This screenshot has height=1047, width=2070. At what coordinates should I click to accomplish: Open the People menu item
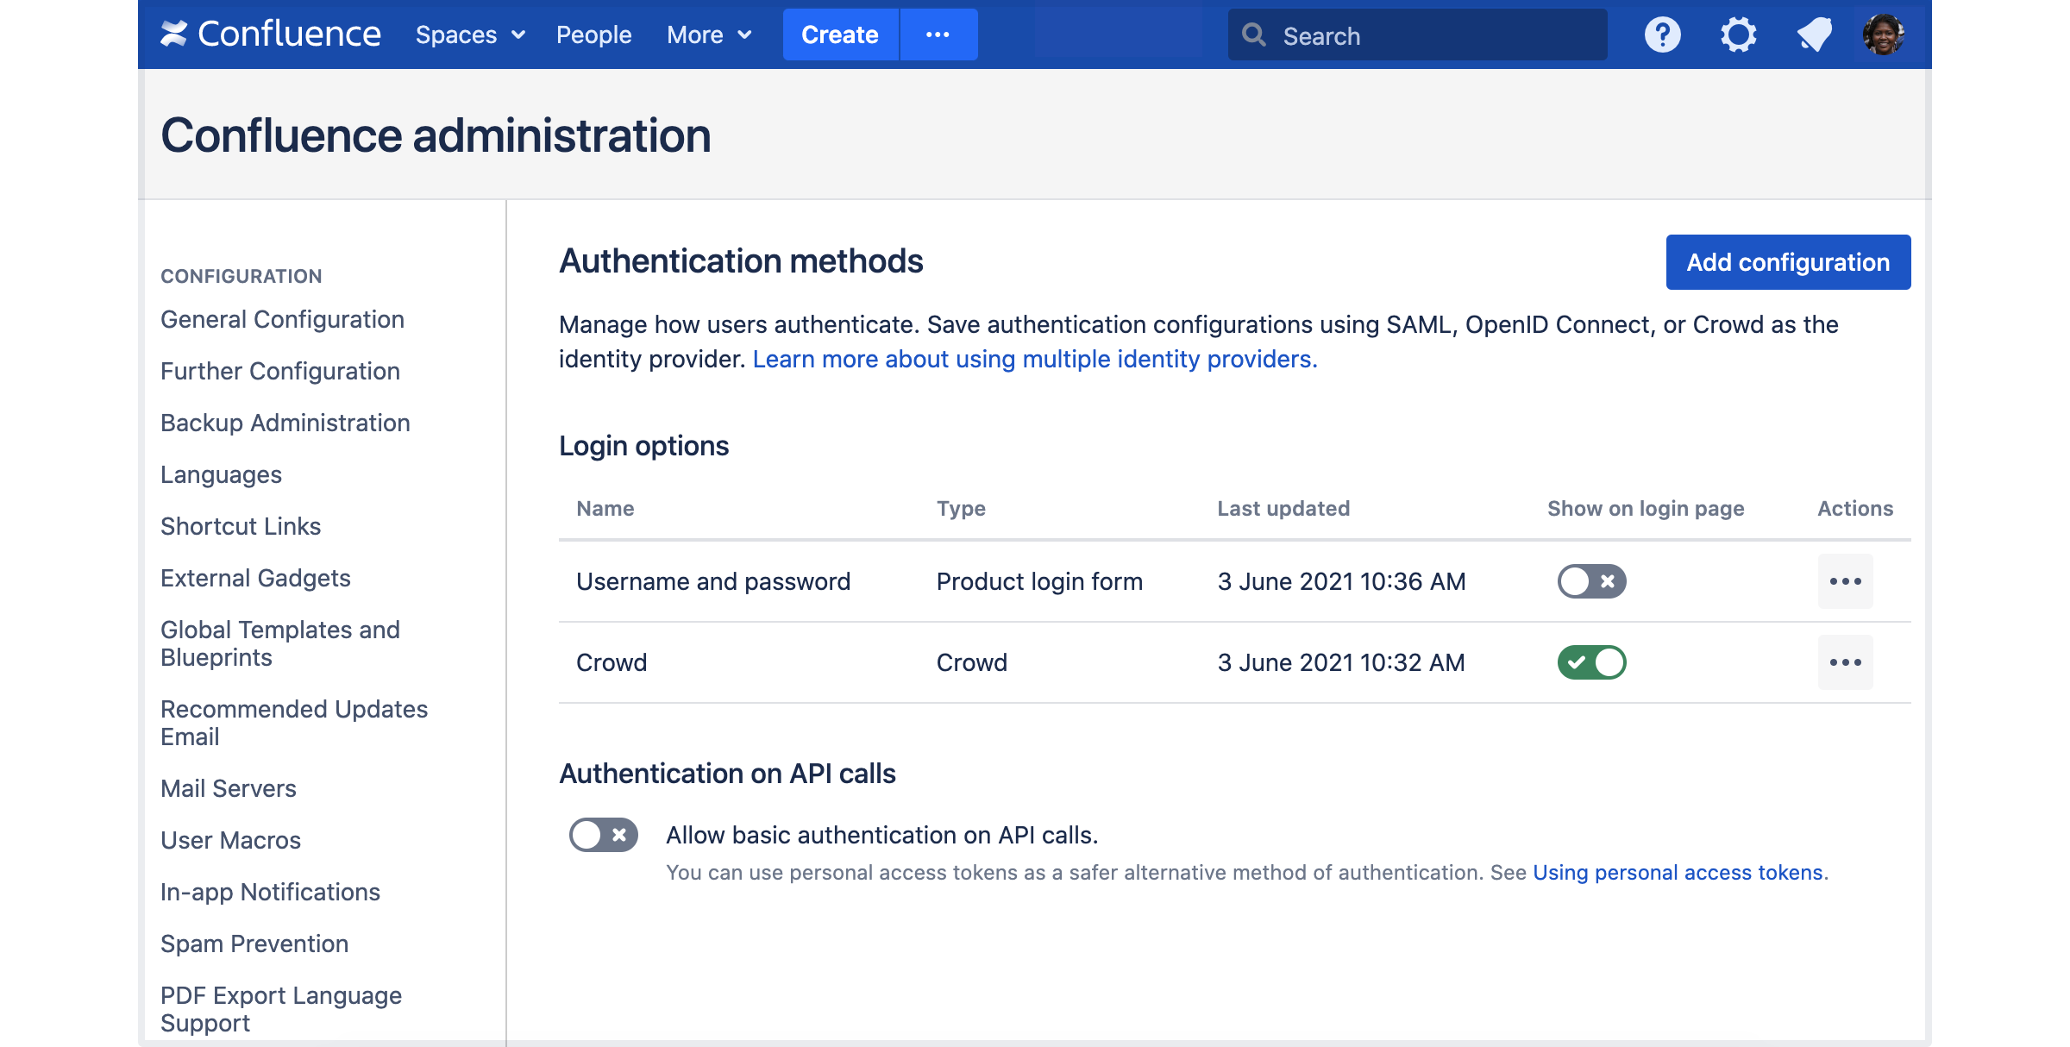(x=593, y=34)
